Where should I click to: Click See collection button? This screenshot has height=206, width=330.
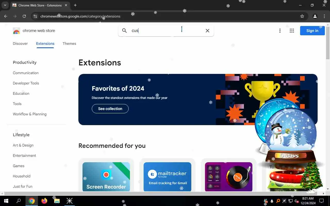110,109
